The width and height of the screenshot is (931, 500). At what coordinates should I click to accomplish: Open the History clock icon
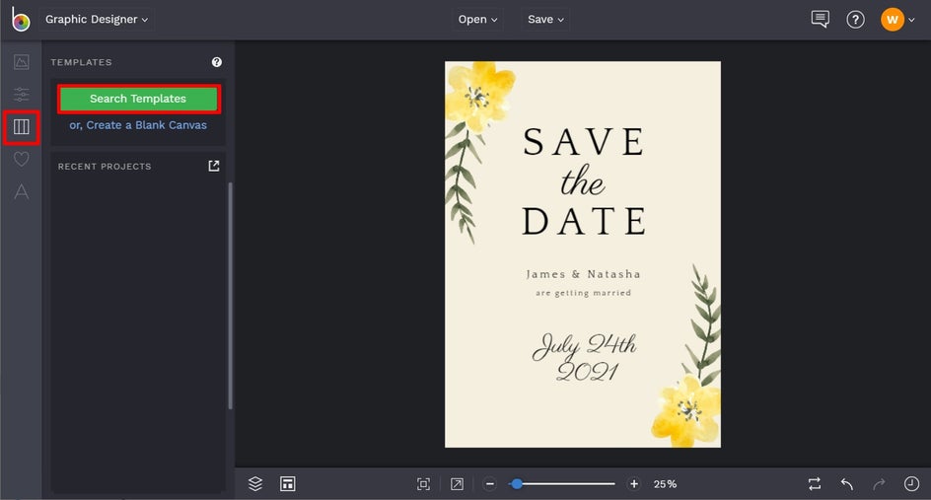pyautogui.click(x=911, y=483)
